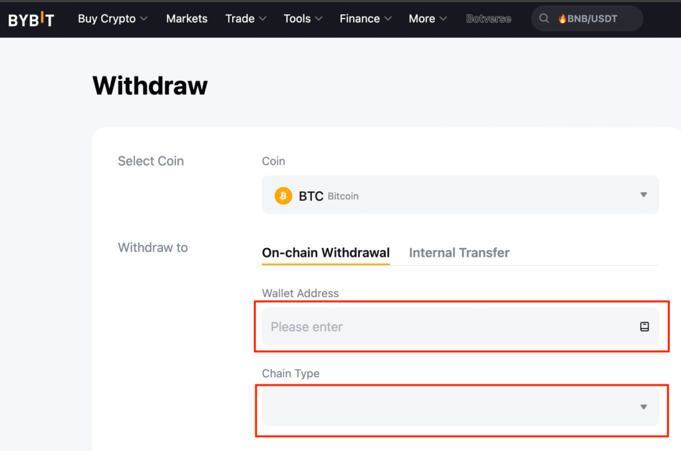Click the search magnifier icon
The image size is (681, 451).
545,19
